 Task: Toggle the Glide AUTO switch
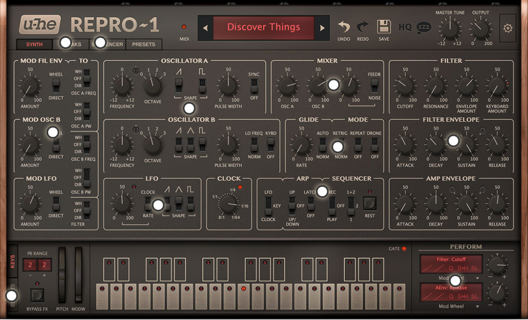pyautogui.click(x=323, y=144)
